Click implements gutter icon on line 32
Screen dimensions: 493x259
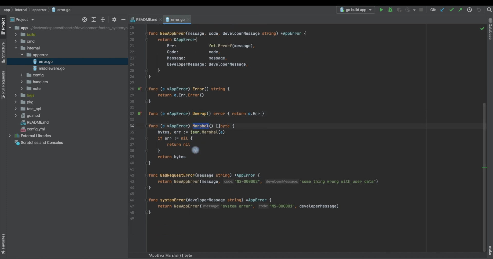click(139, 114)
